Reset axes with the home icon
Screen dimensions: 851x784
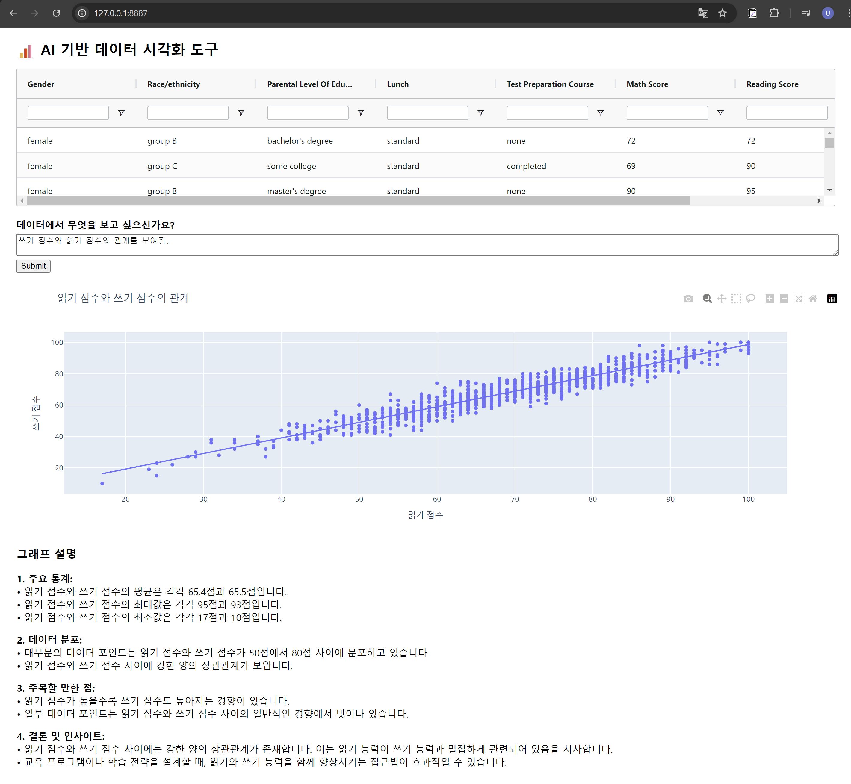coord(813,299)
